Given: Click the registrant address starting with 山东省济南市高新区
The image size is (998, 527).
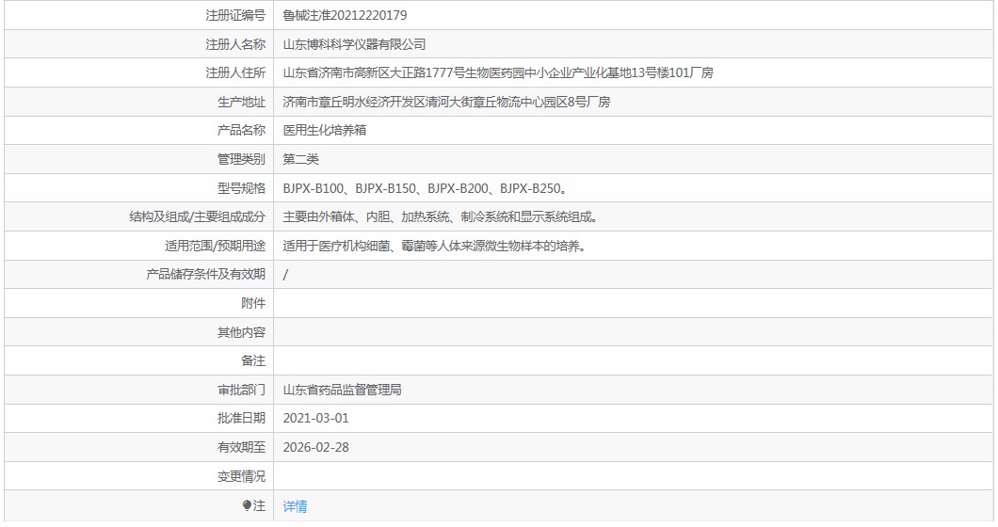Looking at the screenshot, I should [498, 73].
